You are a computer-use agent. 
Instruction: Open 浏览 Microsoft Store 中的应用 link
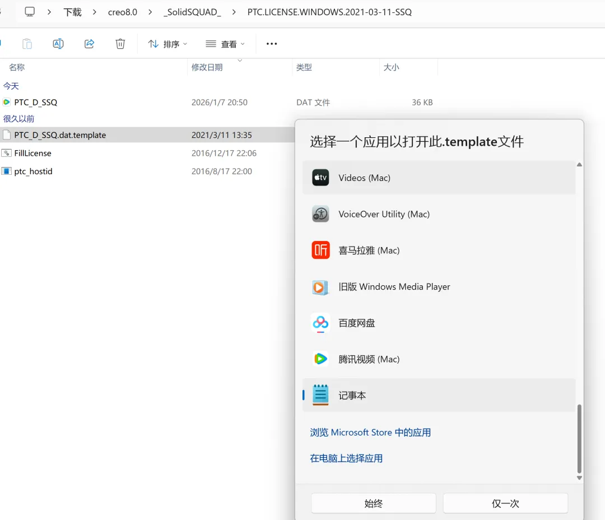[x=370, y=432]
